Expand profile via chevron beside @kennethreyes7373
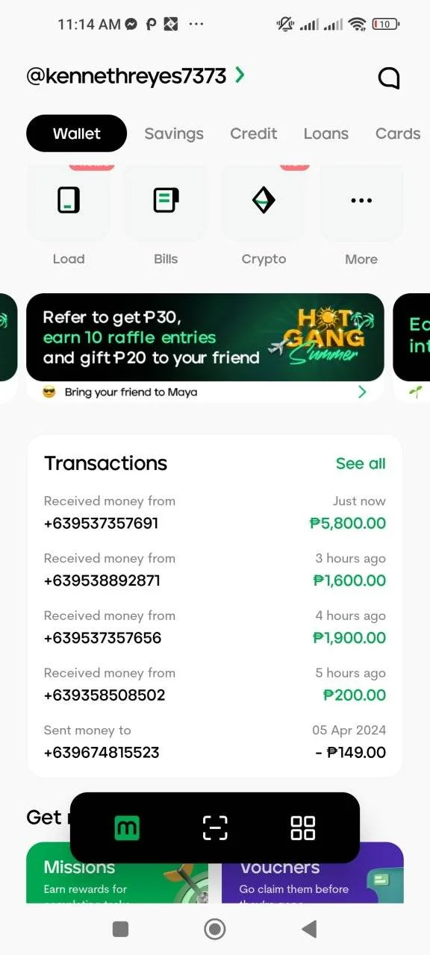 pos(240,75)
